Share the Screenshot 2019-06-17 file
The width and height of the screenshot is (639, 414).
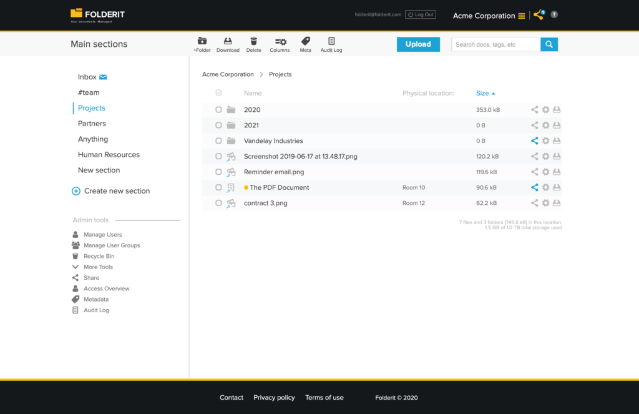pyautogui.click(x=534, y=156)
